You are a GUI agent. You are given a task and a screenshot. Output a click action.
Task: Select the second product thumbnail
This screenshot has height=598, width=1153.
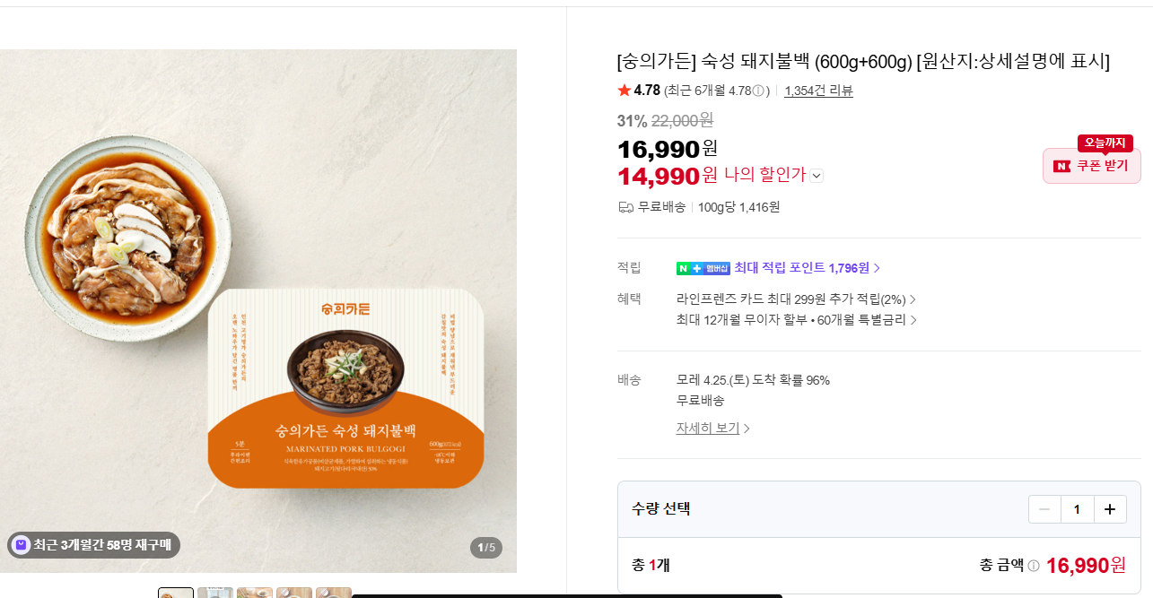pos(215,593)
